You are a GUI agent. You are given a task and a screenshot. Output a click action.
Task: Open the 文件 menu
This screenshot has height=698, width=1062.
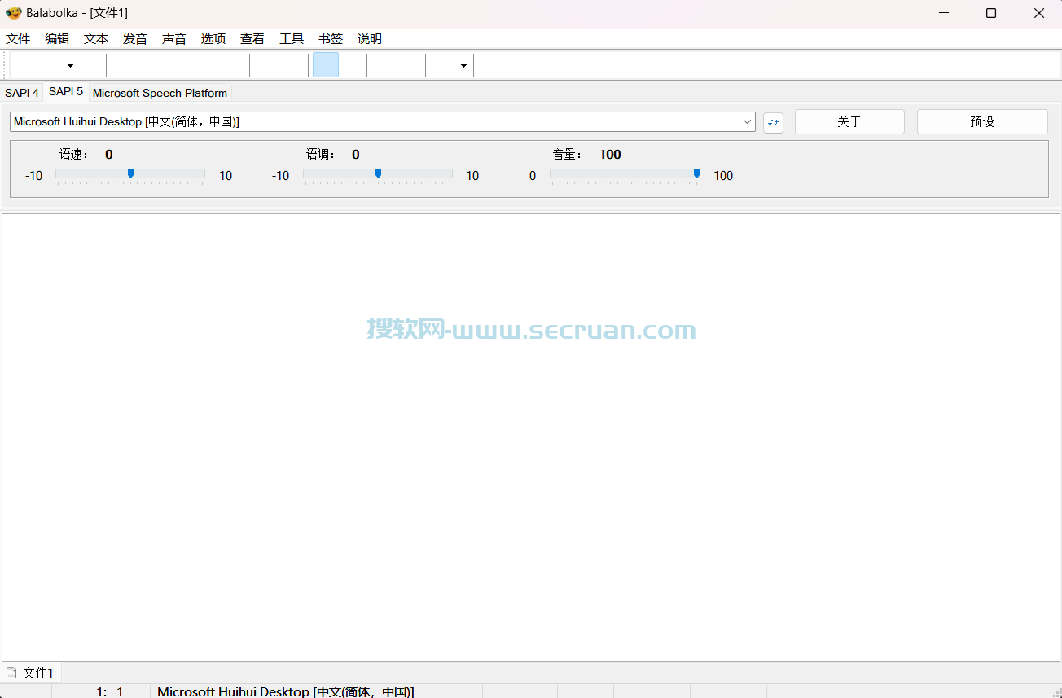pyautogui.click(x=18, y=39)
